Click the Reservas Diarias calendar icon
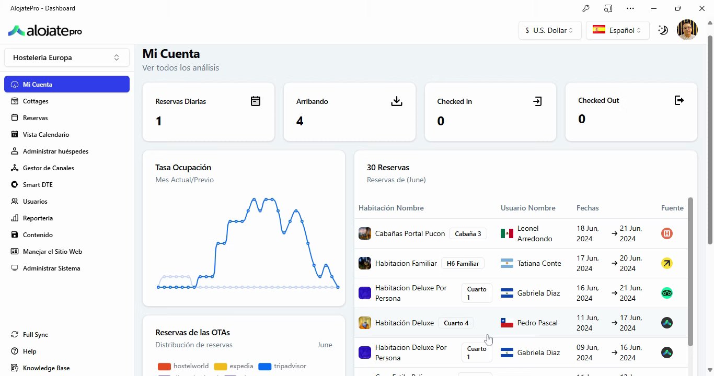The height and width of the screenshot is (376, 714). (x=256, y=101)
